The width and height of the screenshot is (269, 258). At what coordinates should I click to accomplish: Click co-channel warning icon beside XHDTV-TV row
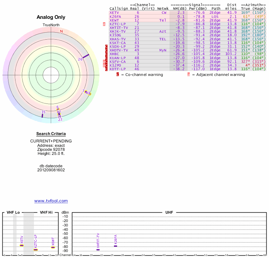(106, 50)
